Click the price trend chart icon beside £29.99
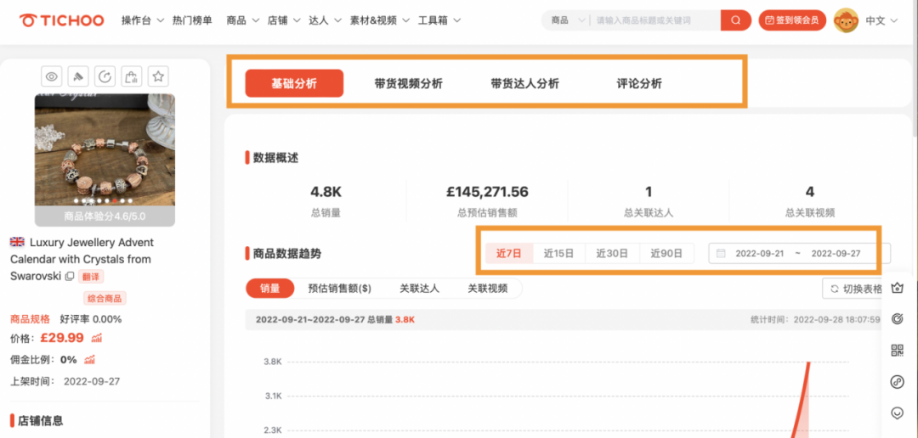This screenshot has height=438, width=918. click(x=97, y=338)
